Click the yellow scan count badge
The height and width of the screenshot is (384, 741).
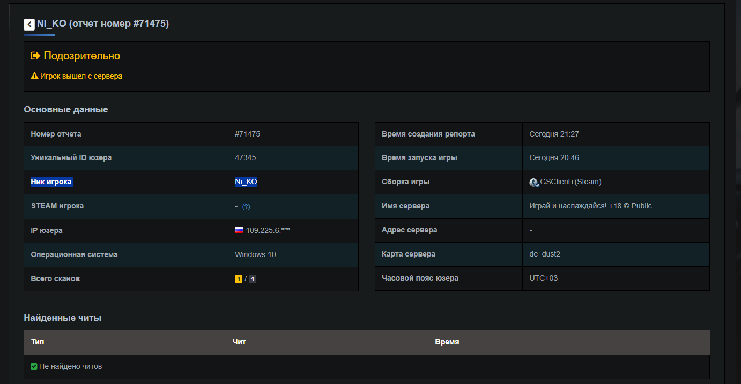239,279
